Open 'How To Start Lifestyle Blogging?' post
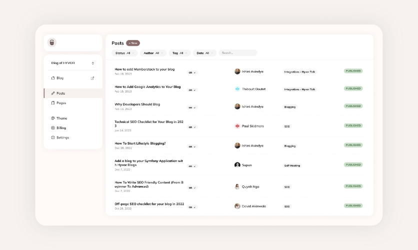 click(x=140, y=143)
